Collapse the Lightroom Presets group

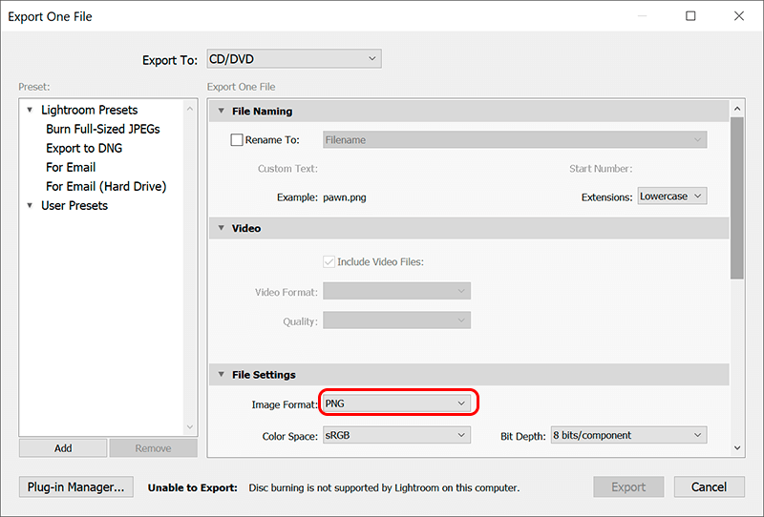[30, 110]
